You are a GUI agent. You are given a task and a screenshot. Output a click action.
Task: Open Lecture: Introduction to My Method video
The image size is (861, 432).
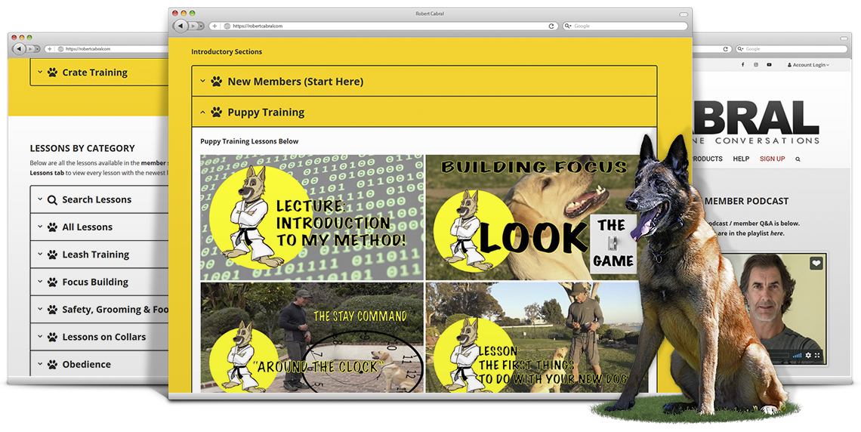312,218
